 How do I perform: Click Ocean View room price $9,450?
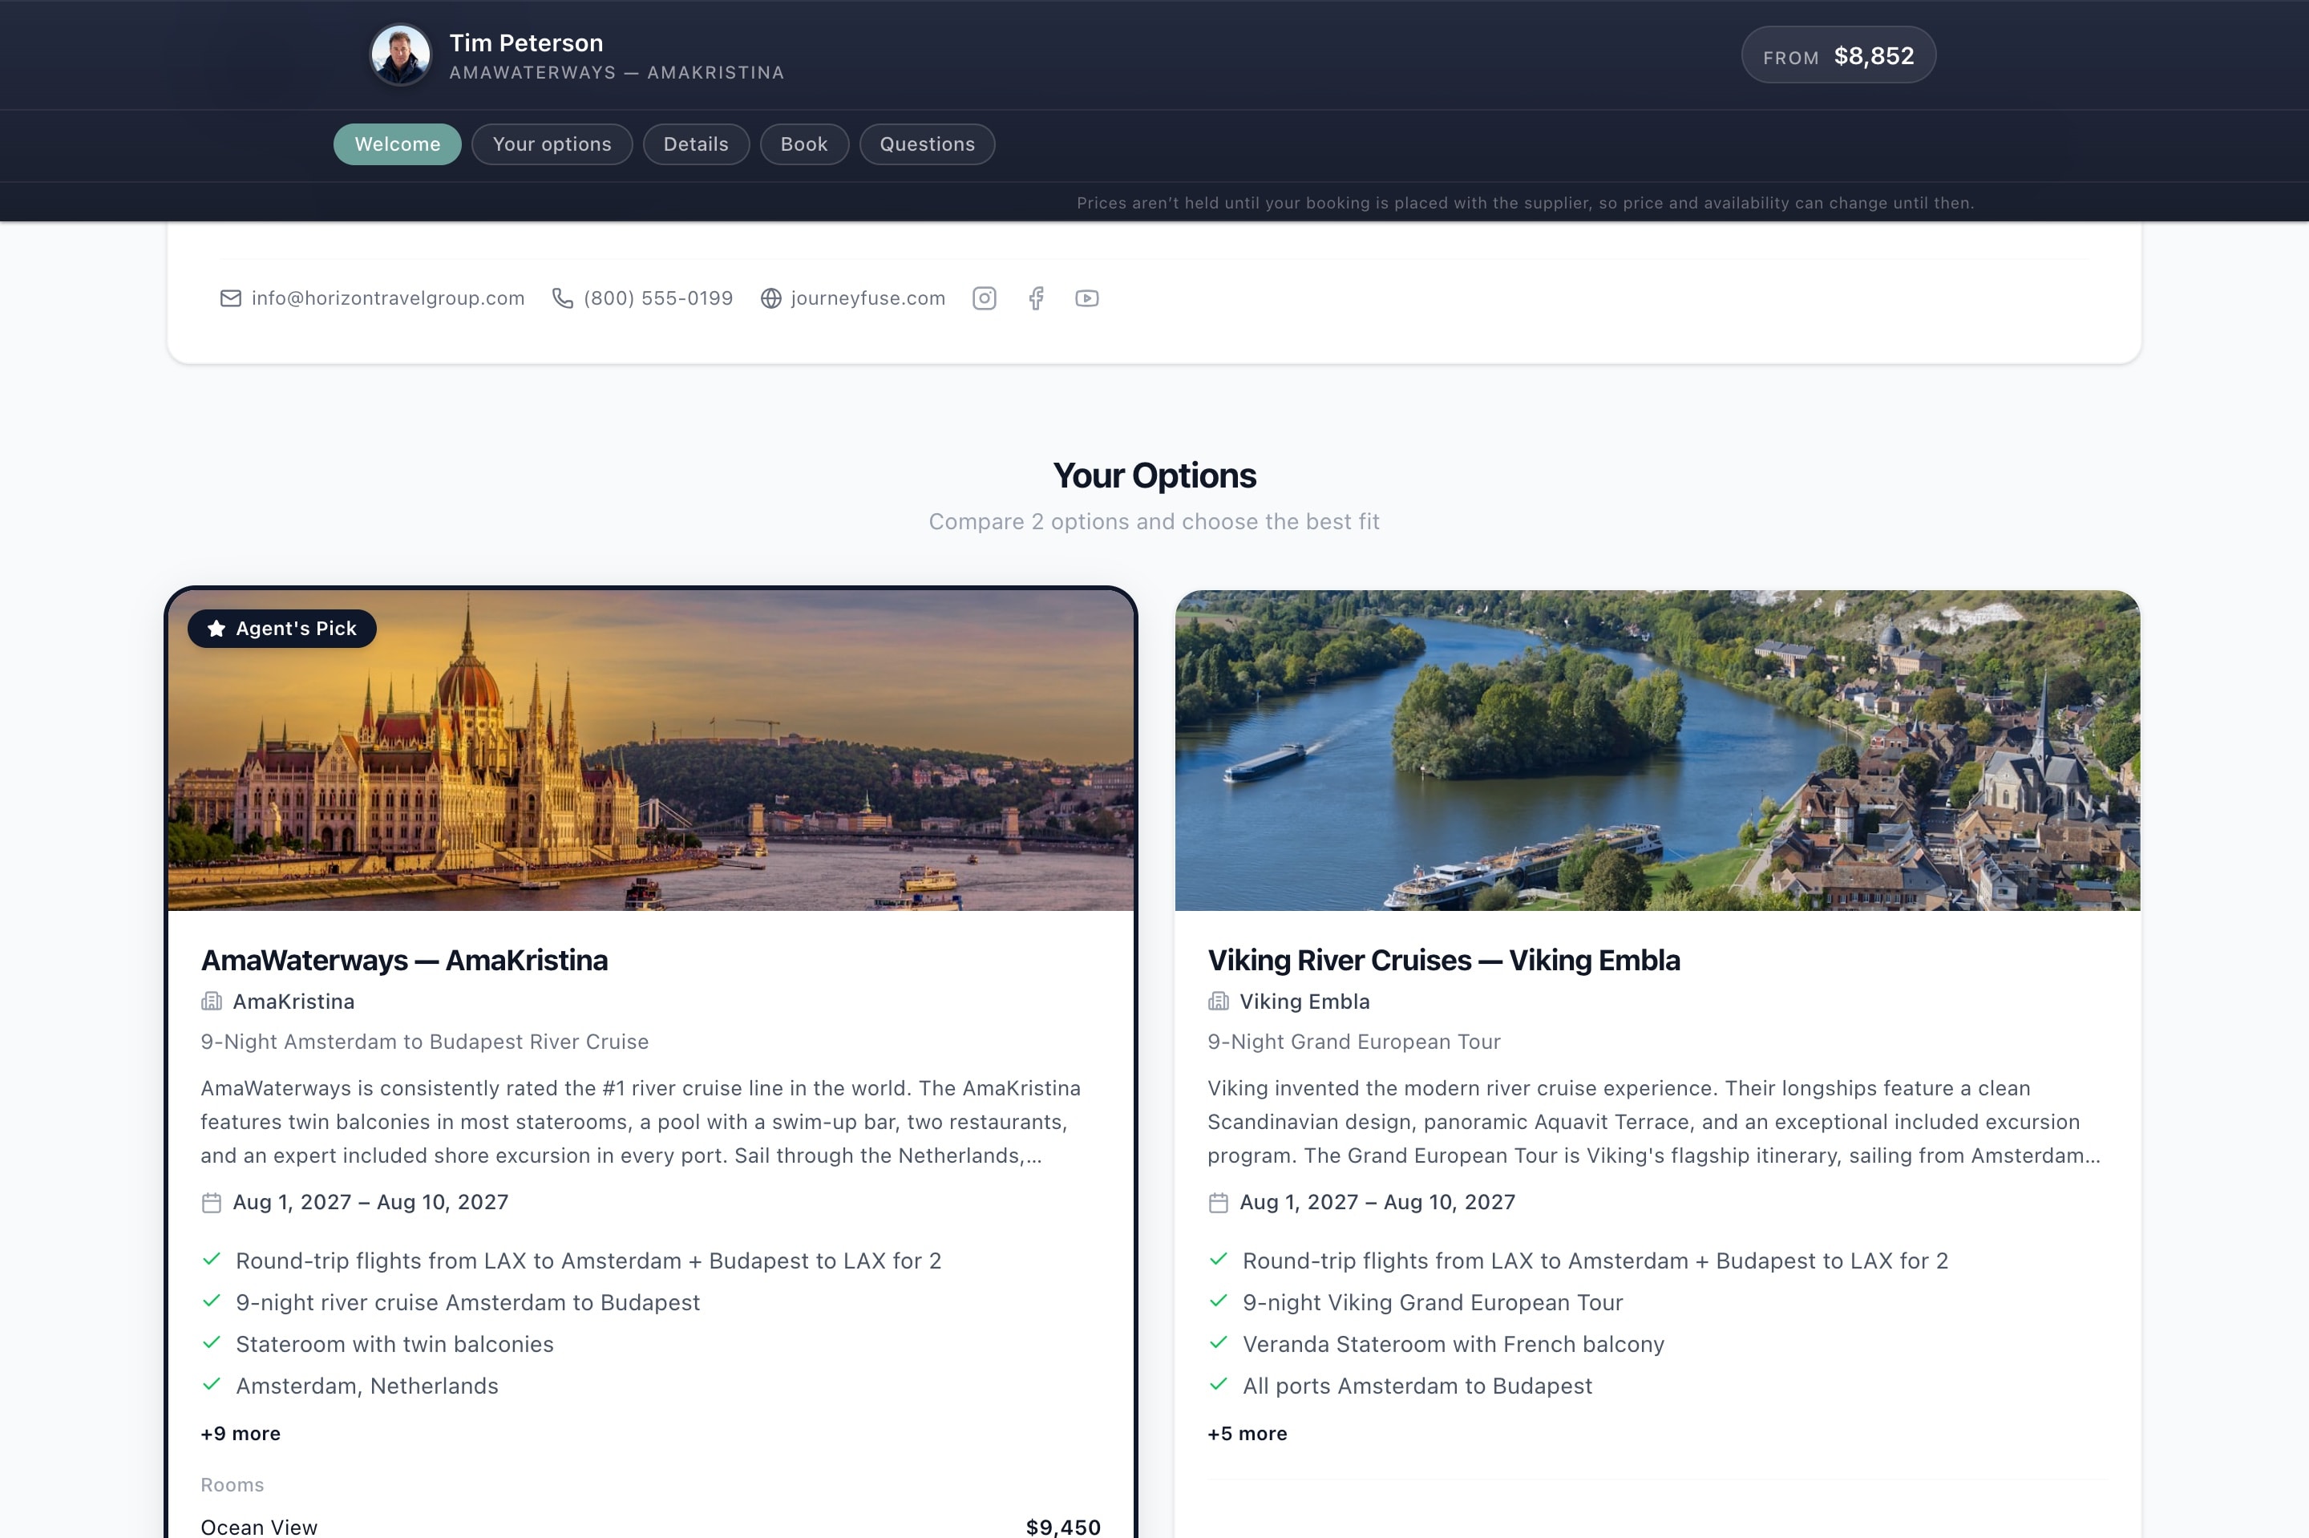(1063, 1526)
